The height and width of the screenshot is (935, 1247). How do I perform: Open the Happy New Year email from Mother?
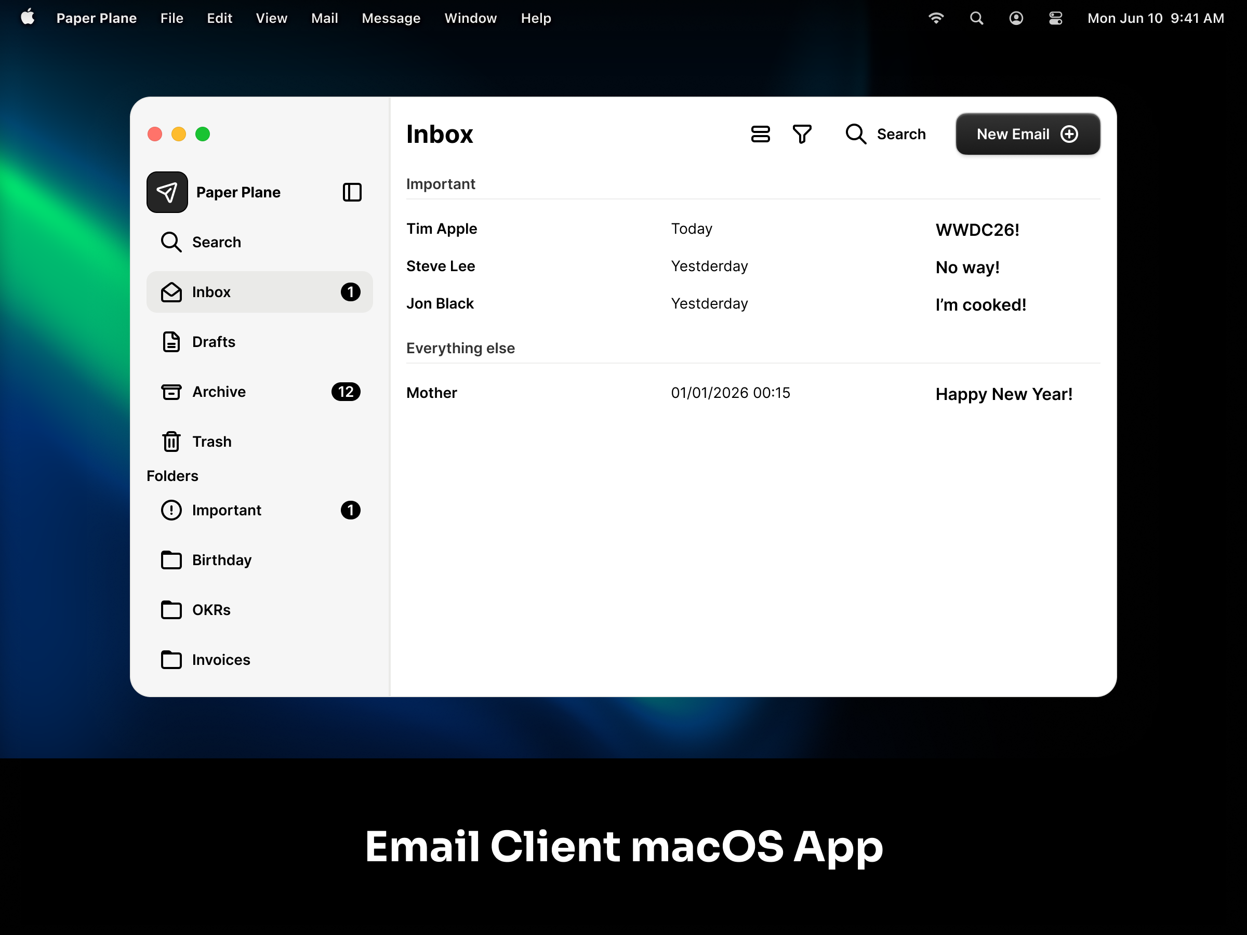pos(733,393)
